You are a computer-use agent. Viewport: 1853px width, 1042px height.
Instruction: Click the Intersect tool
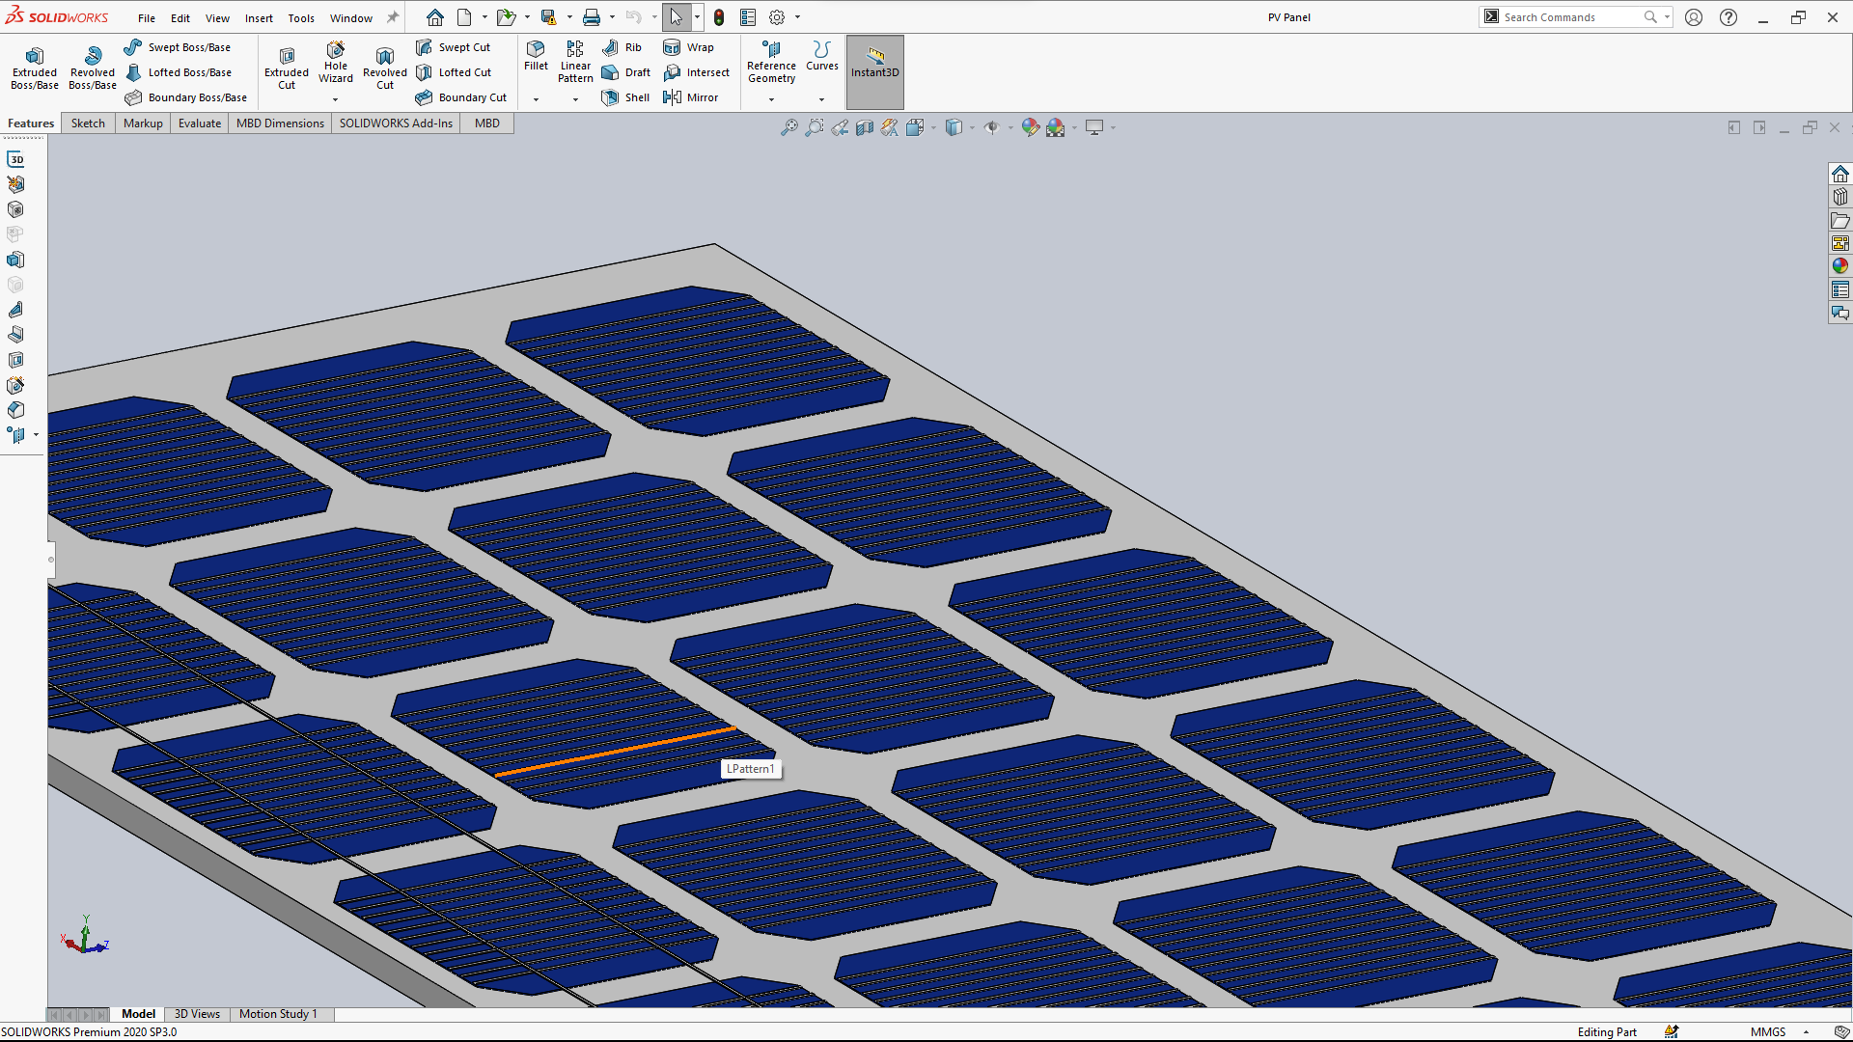coord(696,72)
